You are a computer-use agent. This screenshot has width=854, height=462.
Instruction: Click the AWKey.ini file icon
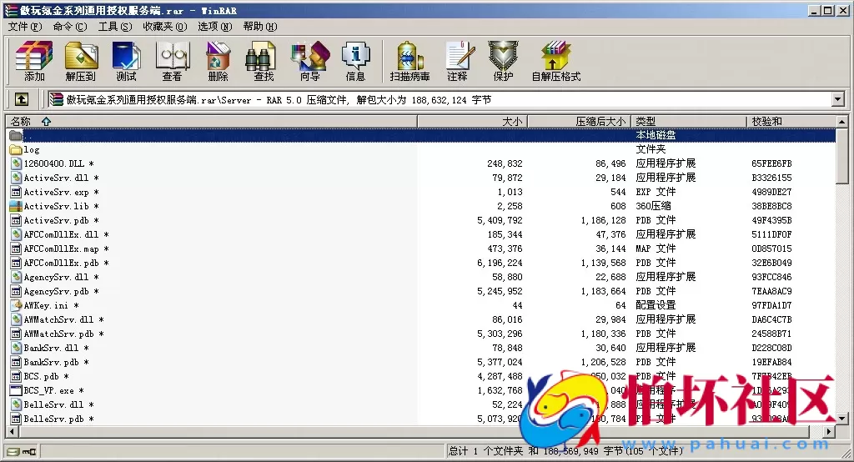(16, 305)
